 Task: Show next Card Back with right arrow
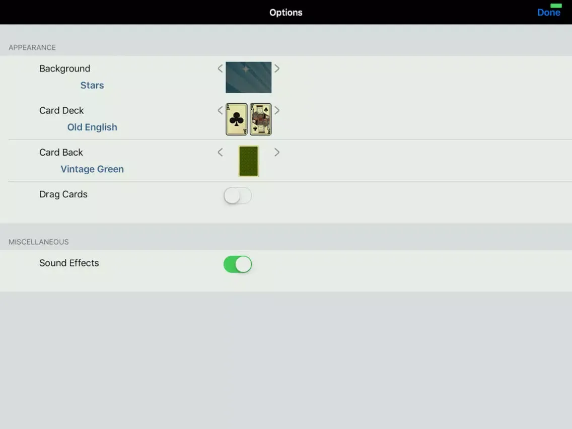pos(277,152)
